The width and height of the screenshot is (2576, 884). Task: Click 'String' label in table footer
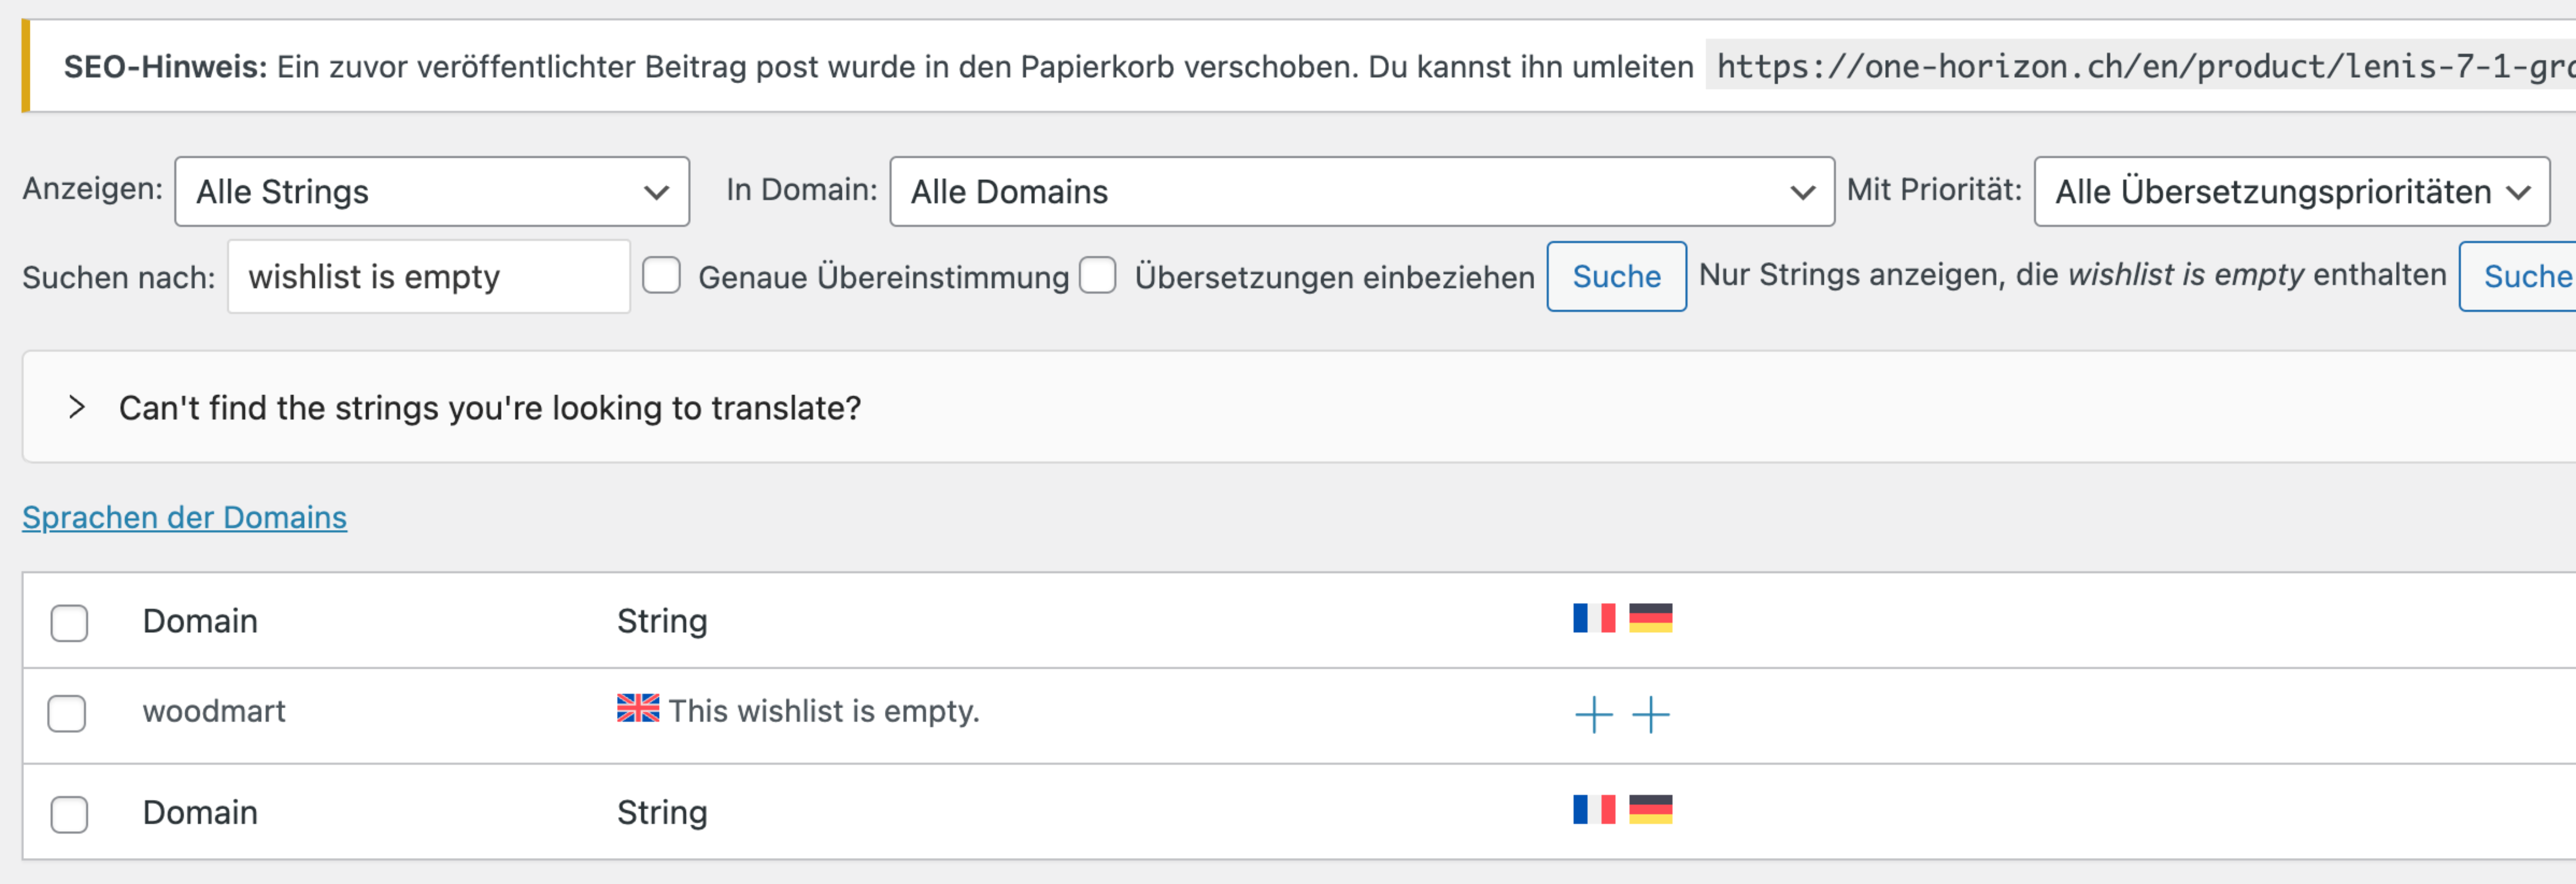pos(662,812)
